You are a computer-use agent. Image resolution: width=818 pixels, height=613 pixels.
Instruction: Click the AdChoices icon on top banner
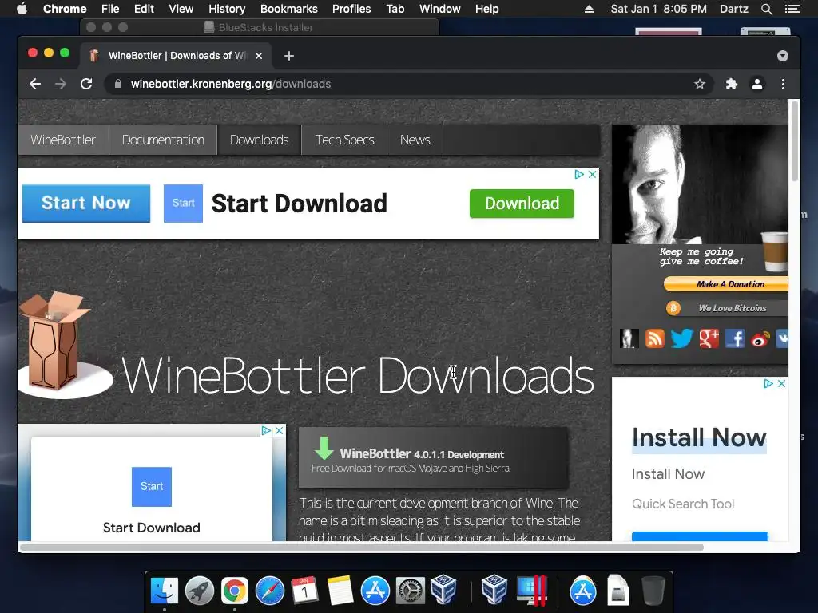pos(578,174)
